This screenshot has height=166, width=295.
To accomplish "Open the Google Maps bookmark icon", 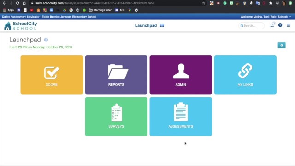I will [x=130, y=10].
